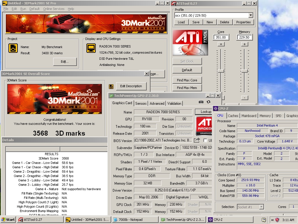Click New profile button in ATITool
Viewport: 298px width, 224px height.
tap(210, 22)
